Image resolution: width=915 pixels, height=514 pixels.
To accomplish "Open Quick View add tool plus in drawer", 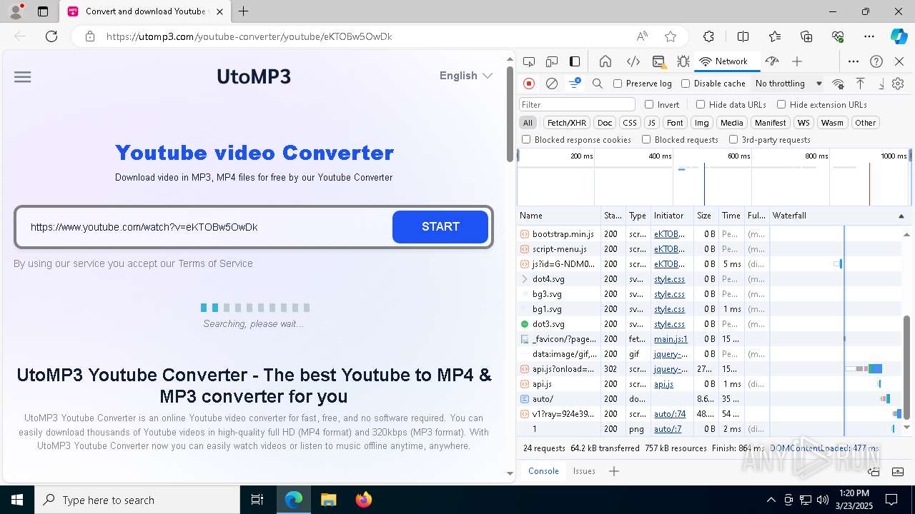I will [613, 471].
